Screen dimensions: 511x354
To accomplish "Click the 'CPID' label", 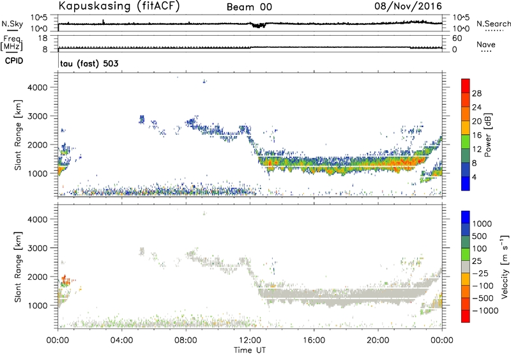I will point(14,61).
